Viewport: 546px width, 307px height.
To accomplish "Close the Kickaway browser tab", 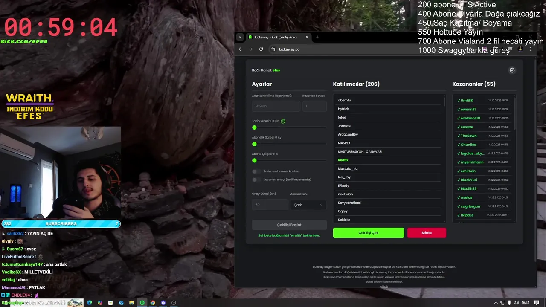I will [307, 37].
